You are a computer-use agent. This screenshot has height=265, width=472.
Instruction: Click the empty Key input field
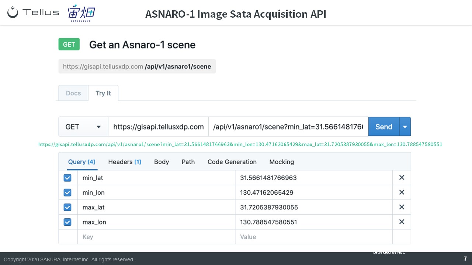156,237
